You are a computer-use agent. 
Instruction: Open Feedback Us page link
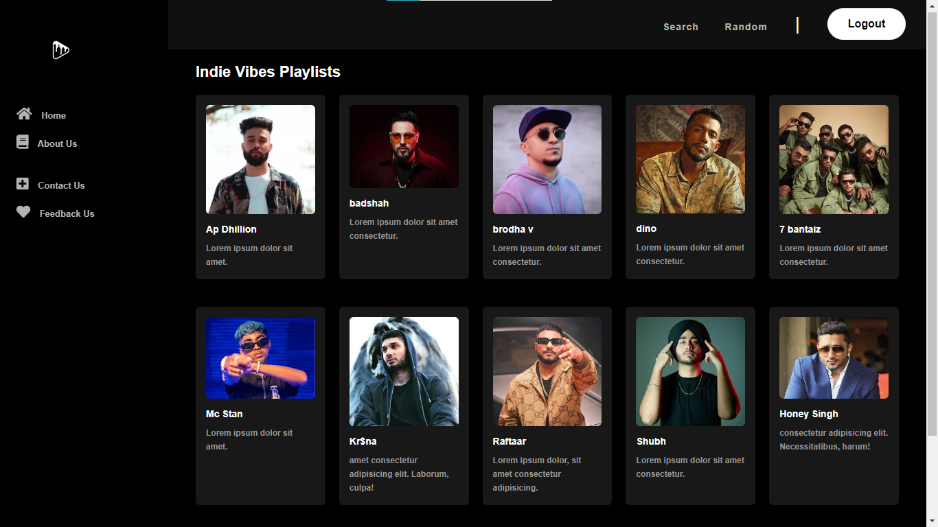[x=67, y=213]
